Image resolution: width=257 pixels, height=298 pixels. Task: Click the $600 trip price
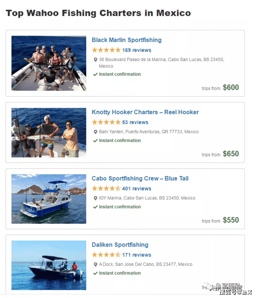[x=231, y=87]
